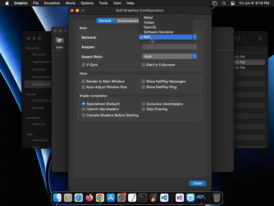The image size is (274, 206).
Task: Click the Finder window search icon
Action: (x=260, y=38)
